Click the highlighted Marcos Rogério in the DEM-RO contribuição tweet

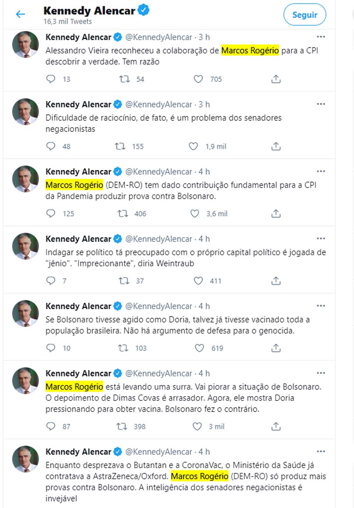click(74, 185)
